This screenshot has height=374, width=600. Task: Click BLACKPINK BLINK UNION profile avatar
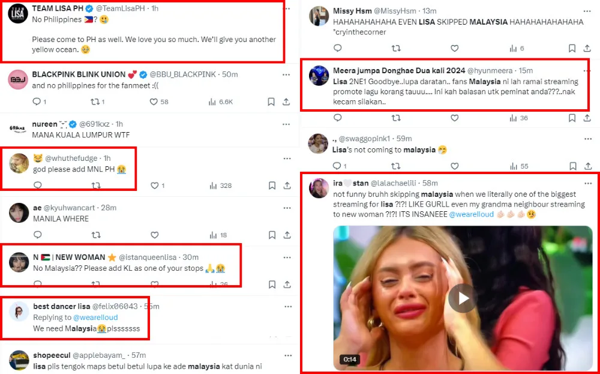(19, 80)
